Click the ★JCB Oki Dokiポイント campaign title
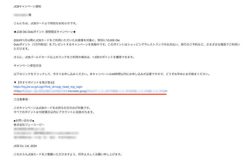Screen dimensions: 245x161 (45, 32)
